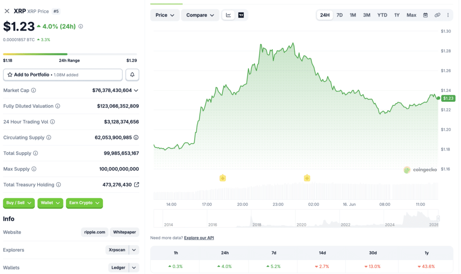461x274 pixels.
Task: Click info icon beside 24 Hour Trading Vol
Action: 52,121
